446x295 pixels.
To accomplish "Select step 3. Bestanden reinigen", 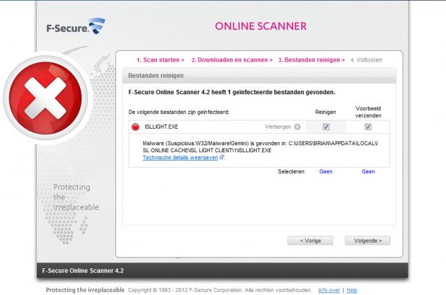I will click(x=311, y=60).
